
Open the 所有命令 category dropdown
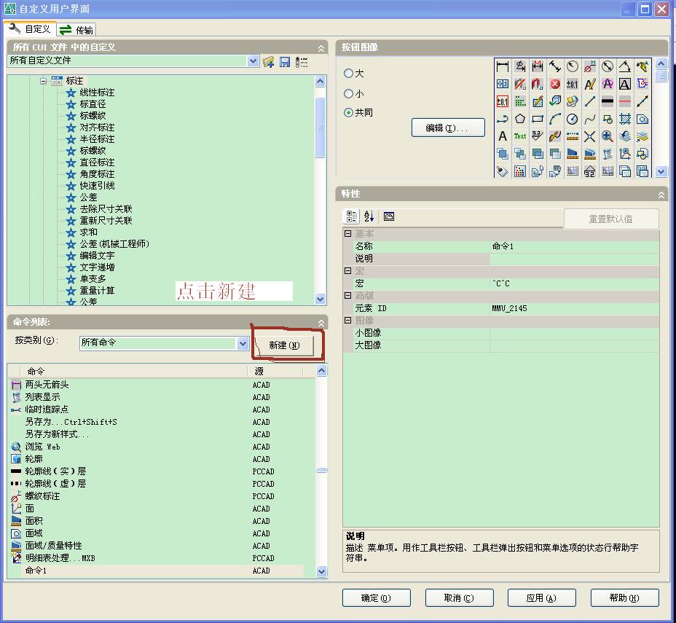click(243, 343)
